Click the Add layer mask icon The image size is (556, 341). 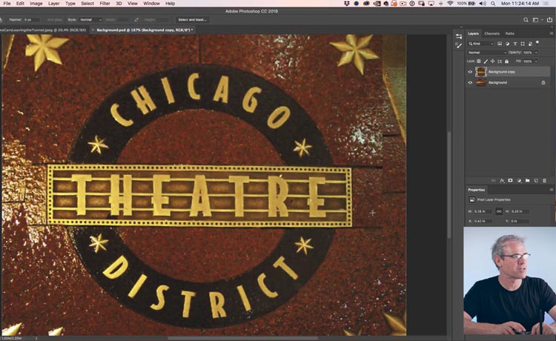510,180
